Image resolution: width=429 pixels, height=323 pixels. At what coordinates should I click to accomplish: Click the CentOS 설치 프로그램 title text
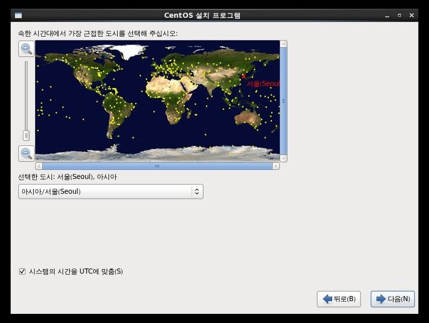click(202, 15)
